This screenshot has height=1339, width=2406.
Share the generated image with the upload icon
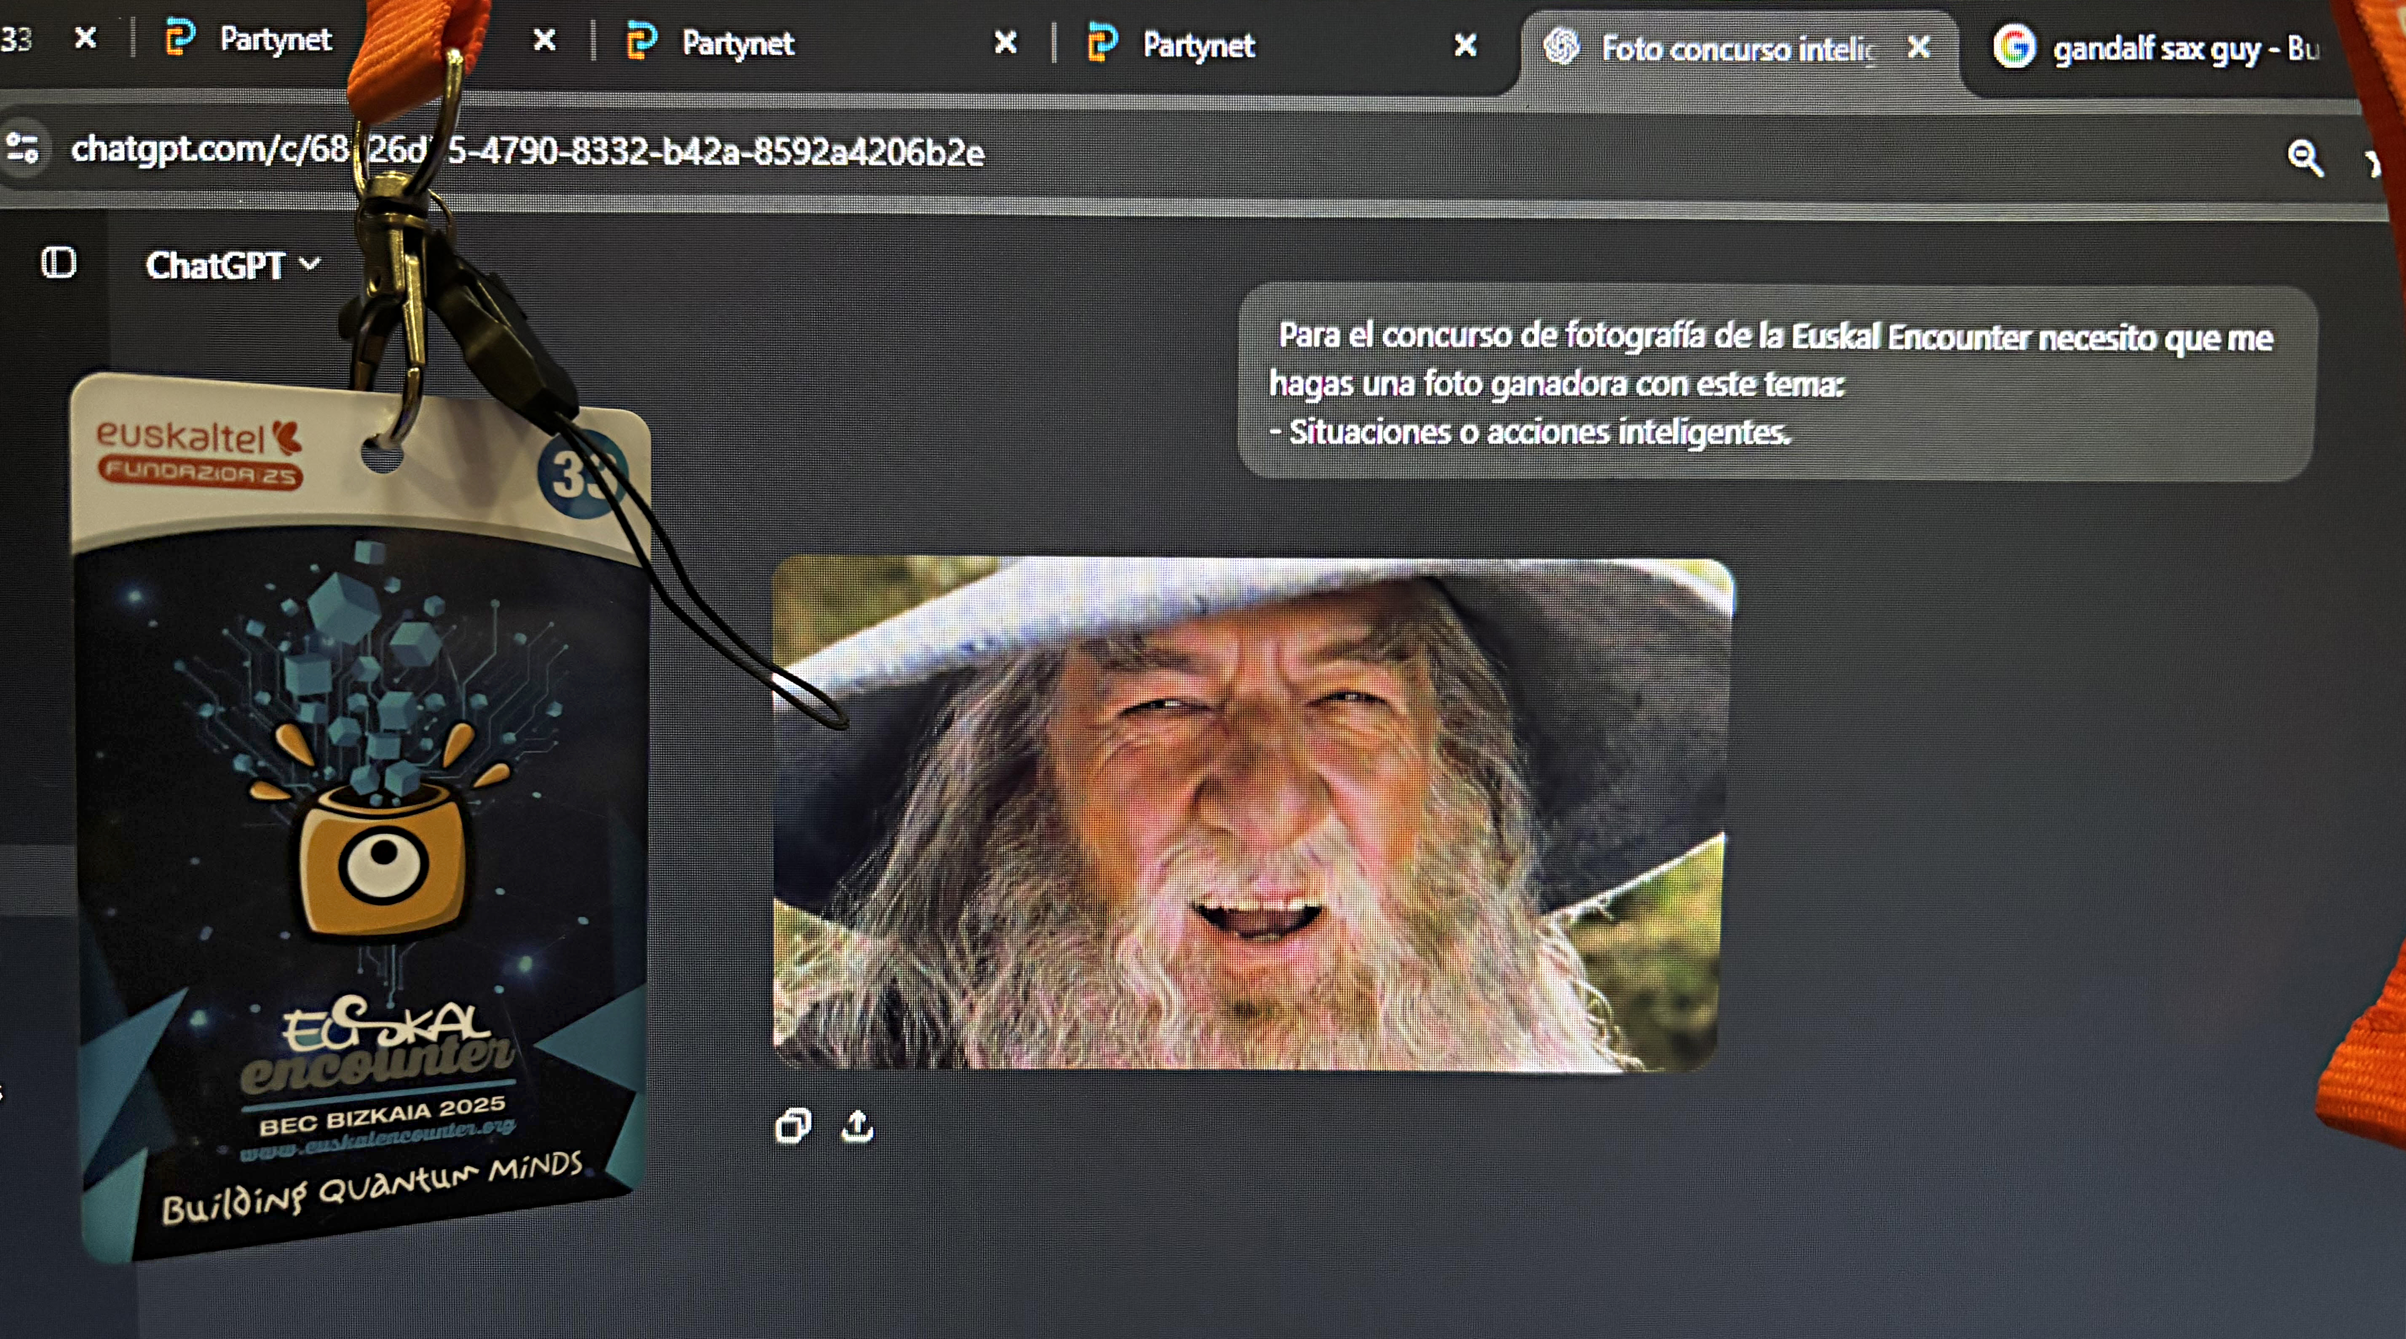(x=858, y=1126)
